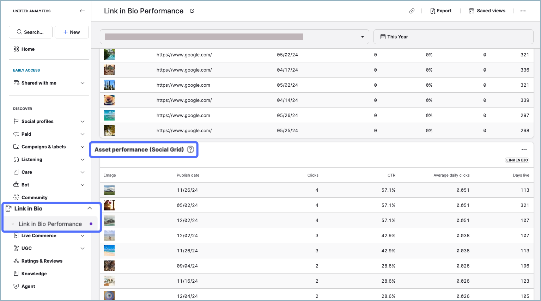The height and width of the screenshot is (301, 541).
Task: Click the Listening headphones icon
Action: coord(17,159)
